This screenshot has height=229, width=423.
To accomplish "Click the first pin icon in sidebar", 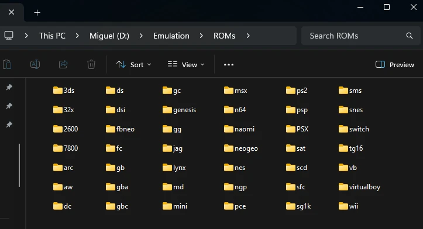I will coord(9,87).
